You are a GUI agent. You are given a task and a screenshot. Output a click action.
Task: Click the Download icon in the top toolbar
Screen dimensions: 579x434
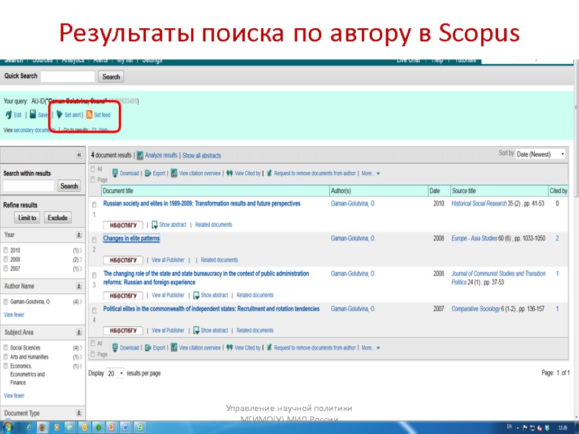115,173
